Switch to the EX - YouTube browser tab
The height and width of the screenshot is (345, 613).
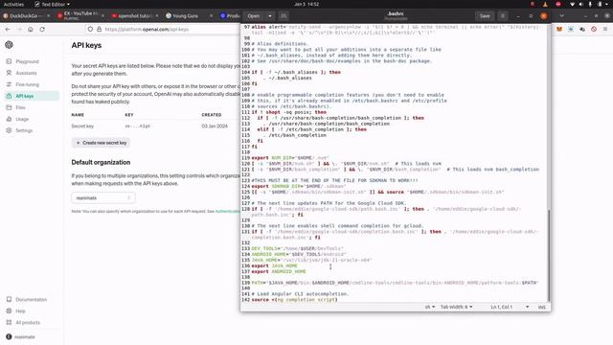pyautogui.click(x=80, y=15)
